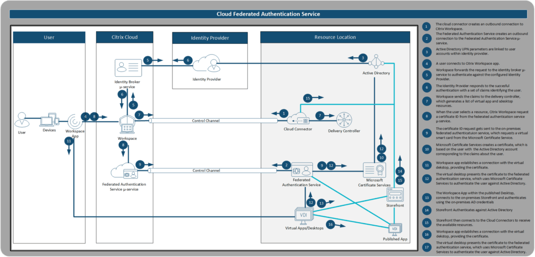Select the Delivery Controller icon
This screenshot has width=535, height=257.
(x=344, y=120)
